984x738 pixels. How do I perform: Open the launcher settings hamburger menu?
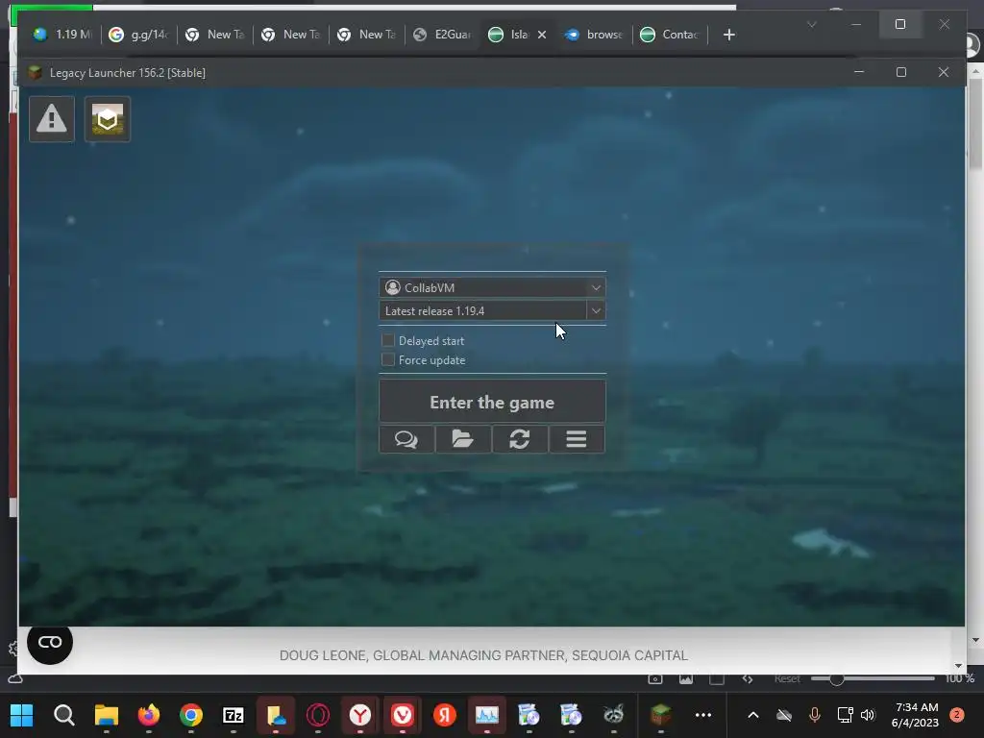point(577,439)
